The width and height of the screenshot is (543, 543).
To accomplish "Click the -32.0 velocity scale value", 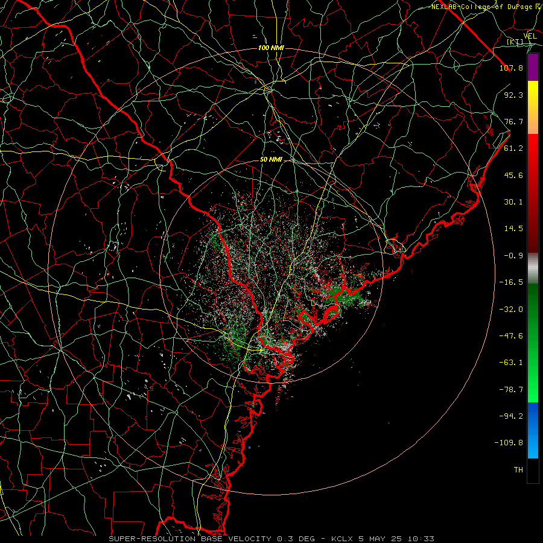I will point(511,310).
